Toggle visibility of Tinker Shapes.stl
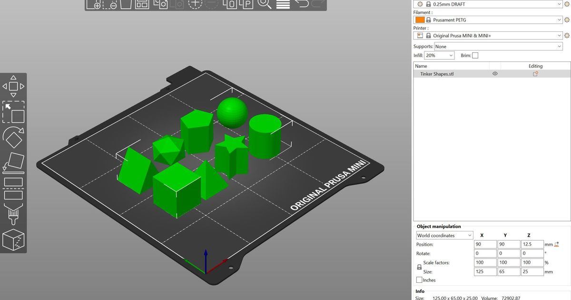The width and height of the screenshot is (571, 300). click(x=495, y=74)
